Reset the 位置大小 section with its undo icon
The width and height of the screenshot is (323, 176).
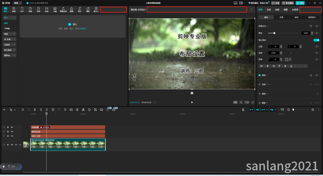pos(311,26)
